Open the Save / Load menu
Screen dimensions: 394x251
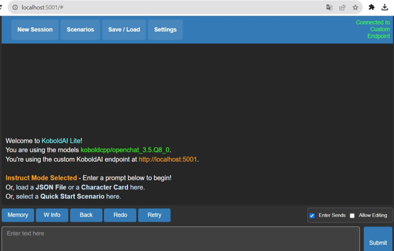point(124,30)
